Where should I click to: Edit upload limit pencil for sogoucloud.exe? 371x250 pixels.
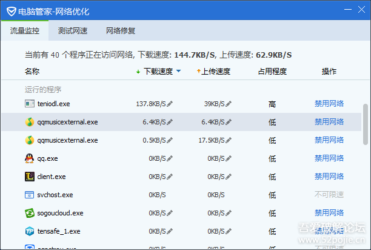[x=229, y=213]
